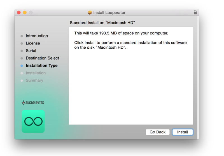Select the License step
The height and width of the screenshot is (156, 224).
click(x=33, y=43)
